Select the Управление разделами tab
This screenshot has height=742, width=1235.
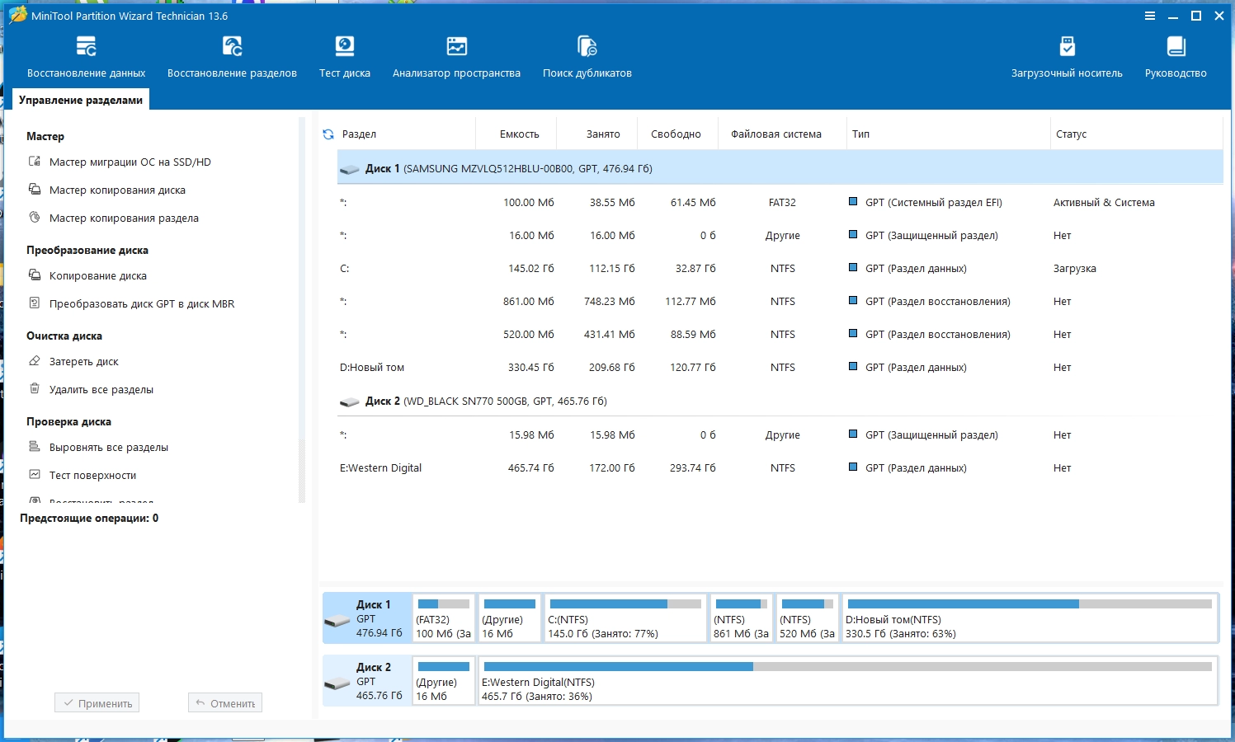pos(81,100)
